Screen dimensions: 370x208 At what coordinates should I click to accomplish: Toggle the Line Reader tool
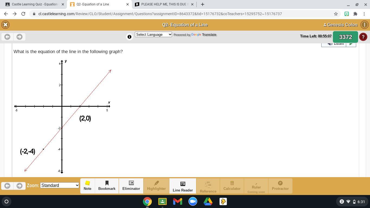[183, 186]
